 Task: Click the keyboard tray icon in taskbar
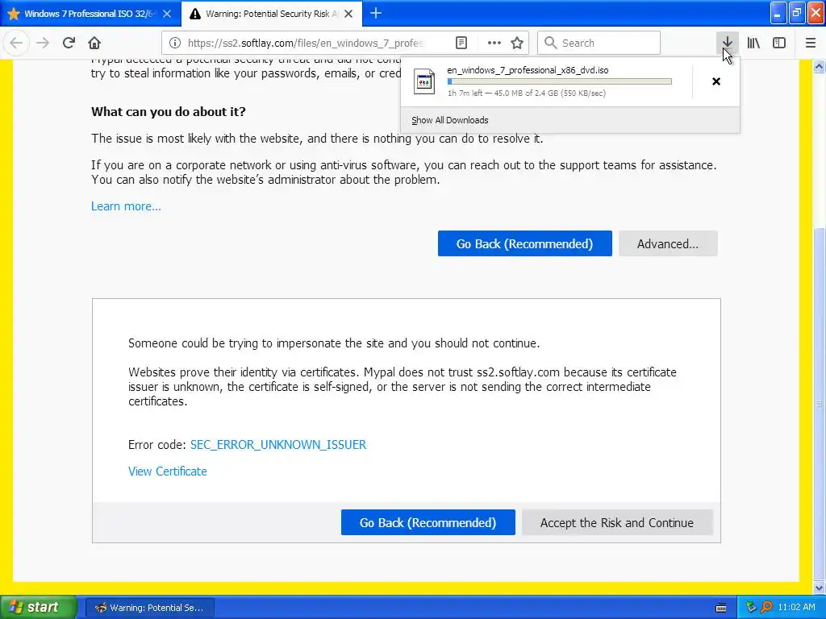(721, 608)
